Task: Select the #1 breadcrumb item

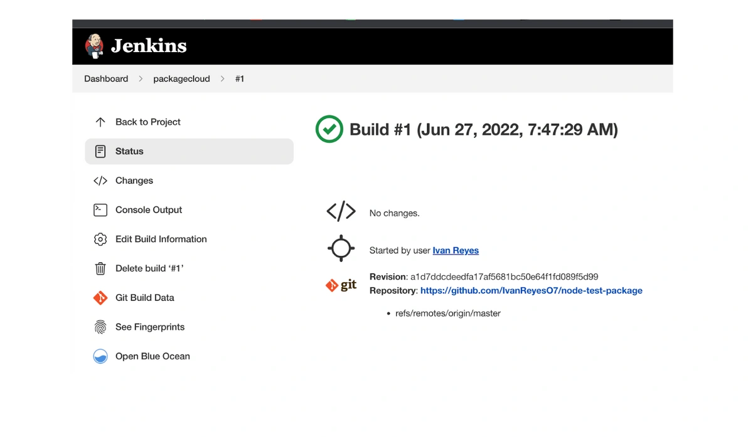Action: click(x=240, y=78)
